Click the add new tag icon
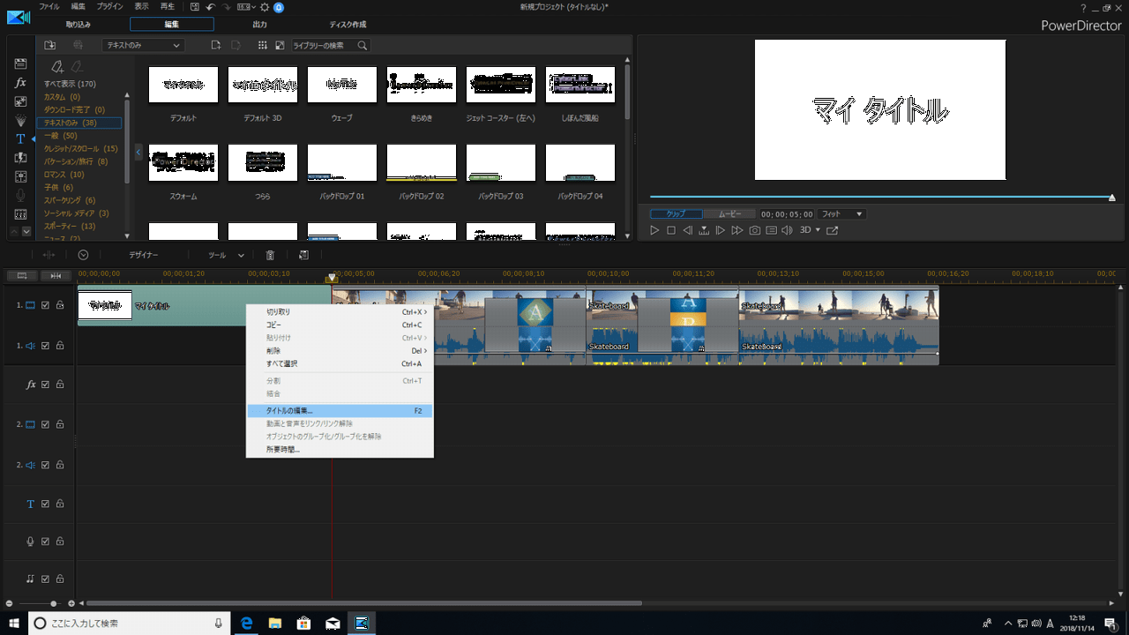Image resolution: width=1129 pixels, height=635 pixels. point(57,66)
